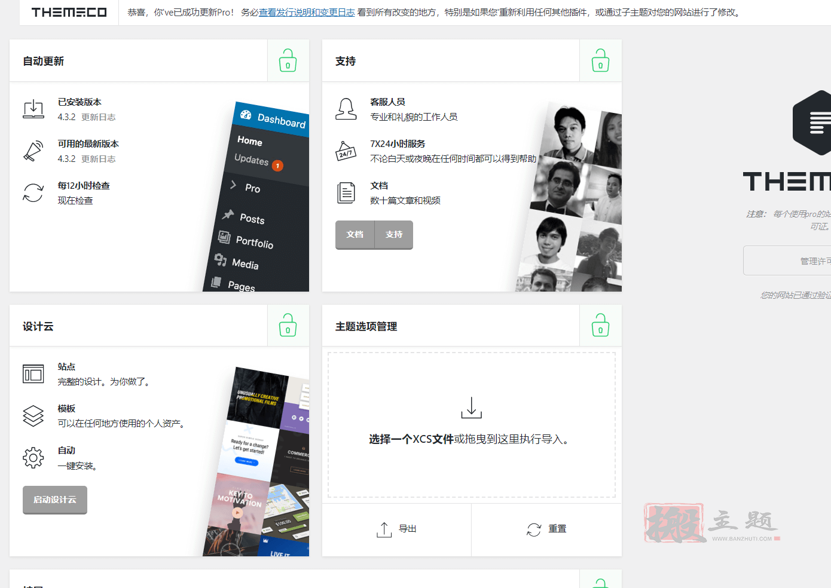Click the refresh icon beside 每12小时检查
This screenshot has height=588, width=831.
33,192
